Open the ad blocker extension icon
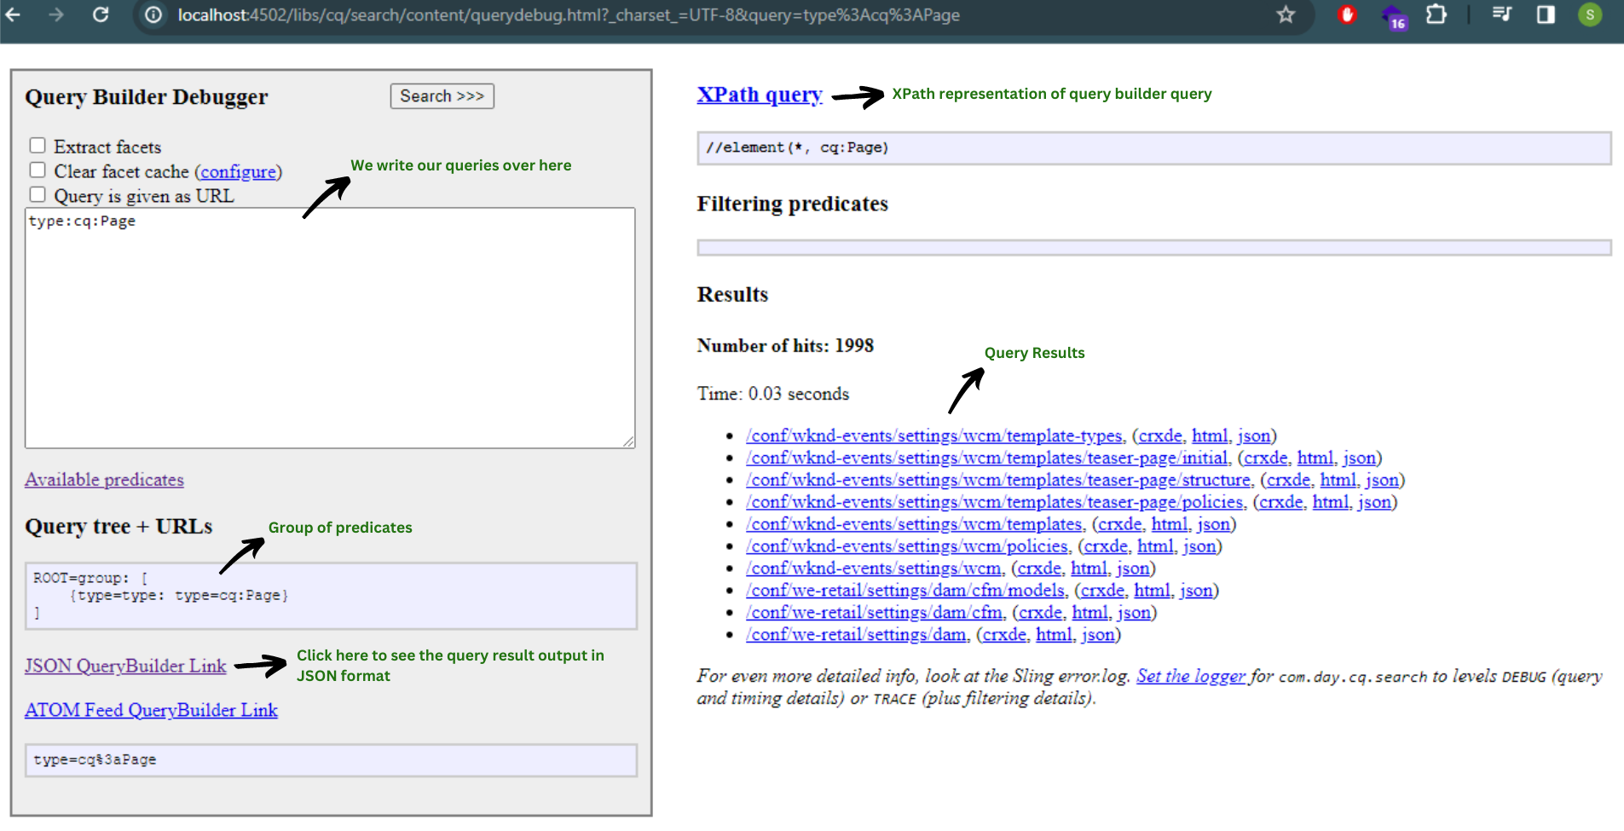Screen dimensions: 1624x831 [1348, 14]
